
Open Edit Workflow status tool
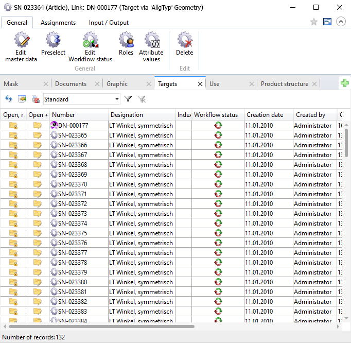tap(90, 46)
